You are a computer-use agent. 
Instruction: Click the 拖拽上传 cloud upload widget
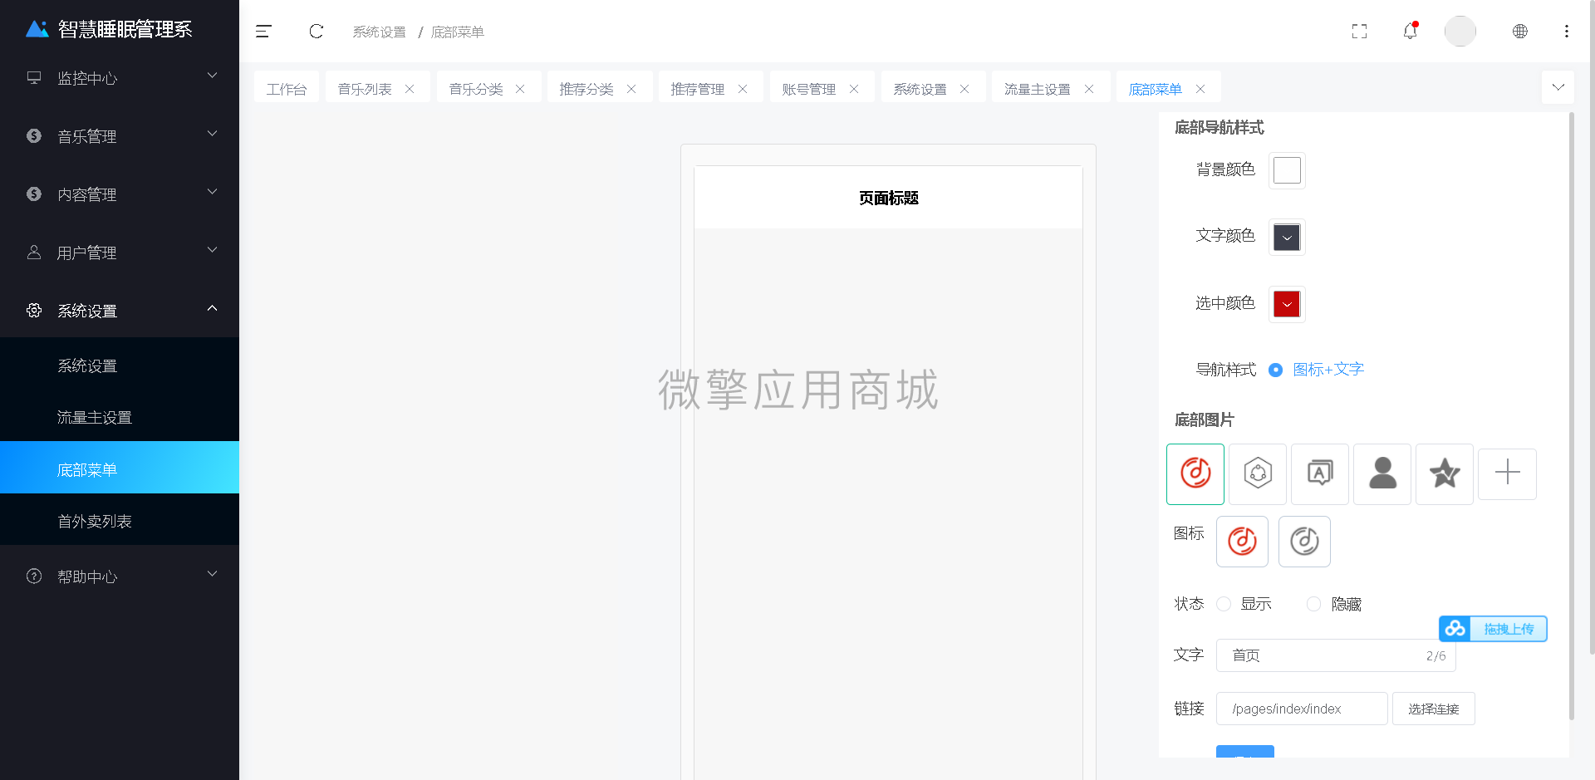click(1493, 629)
